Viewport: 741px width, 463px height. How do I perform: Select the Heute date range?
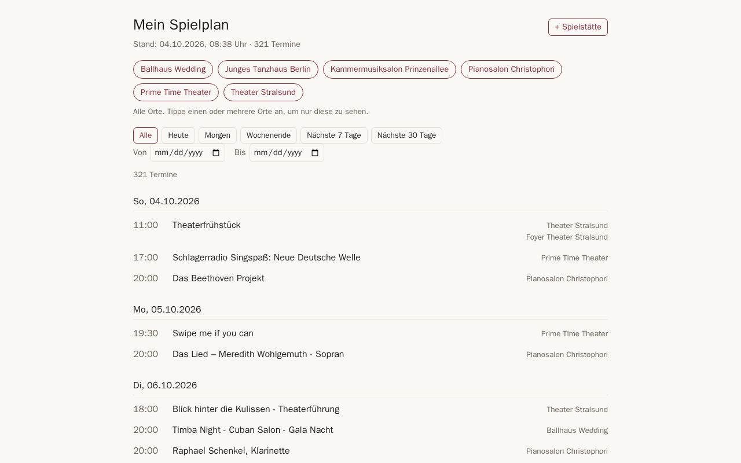tap(178, 135)
